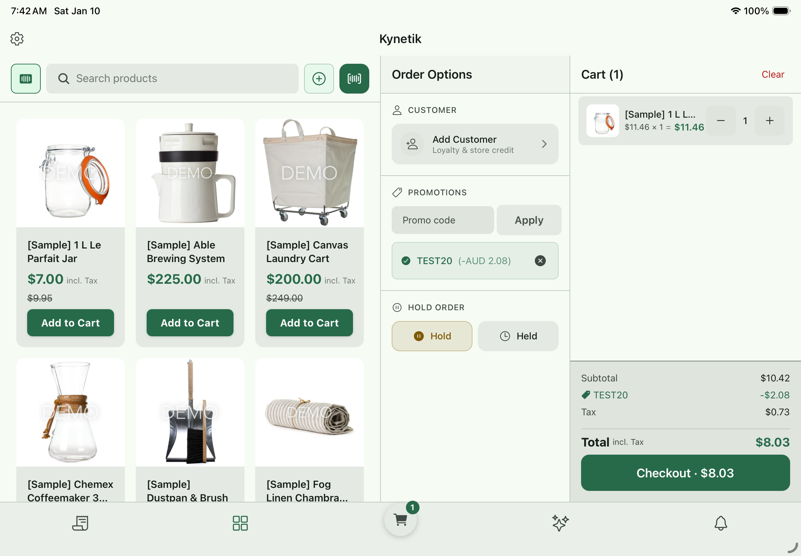Screen dimensions: 801x556
Task: Increase the cart item quantity with plus
Action: pos(769,121)
